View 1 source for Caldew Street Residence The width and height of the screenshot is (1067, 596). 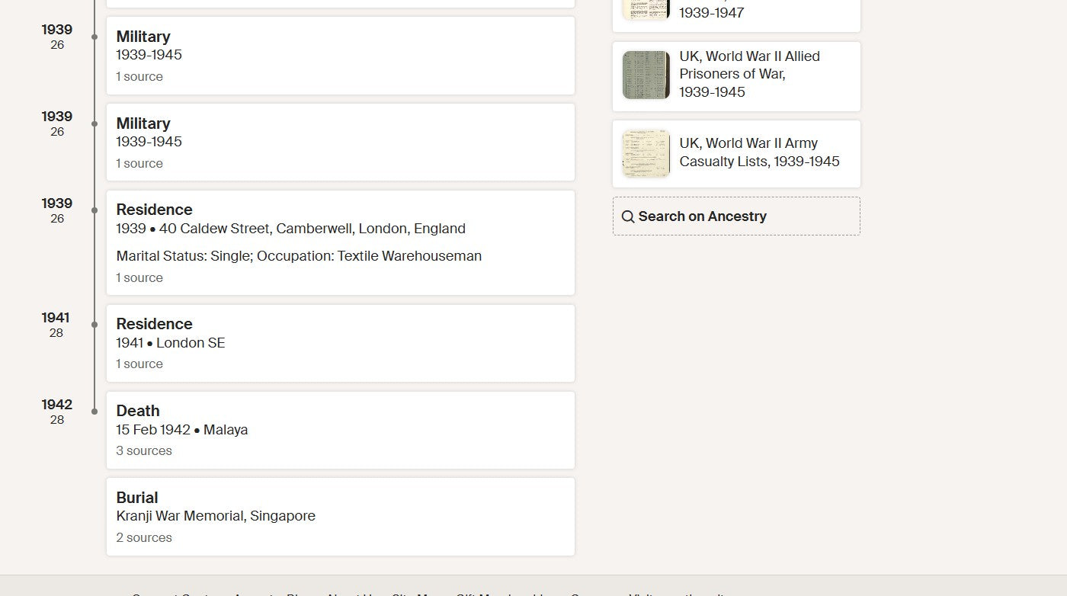(x=139, y=277)
